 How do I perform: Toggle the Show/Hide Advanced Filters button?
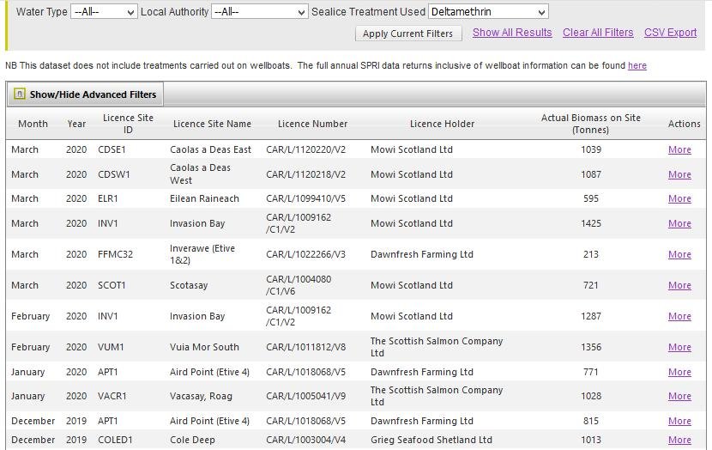pyautogui.click(x=93, y=94)
